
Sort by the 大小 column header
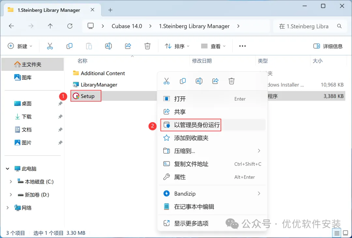[317, 61]
